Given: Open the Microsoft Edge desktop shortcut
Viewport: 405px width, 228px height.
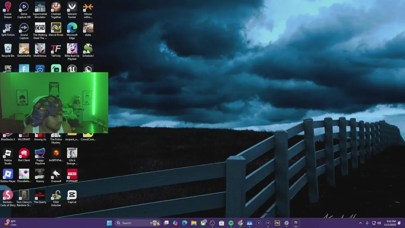Looking at the screenshot, I should [x=72, y=31].
